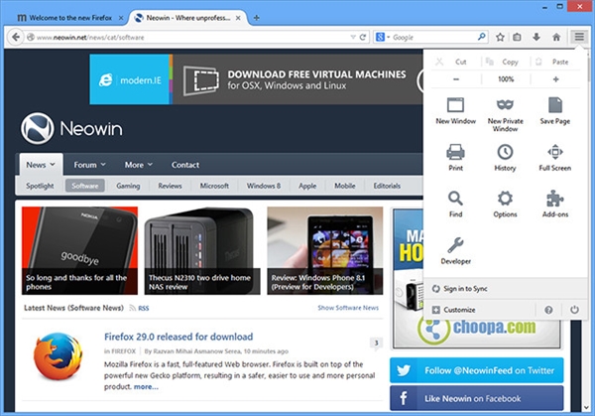Close the Welcome to the new Firefox tab
595x416 pixels.
coord(121,18)
